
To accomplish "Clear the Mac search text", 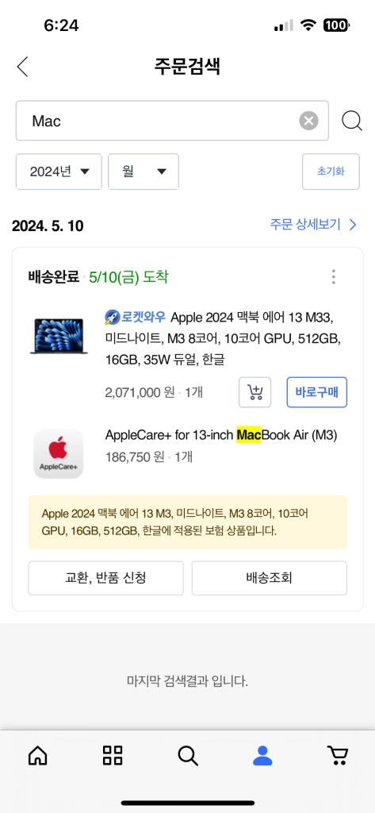I will pos(308,121).
